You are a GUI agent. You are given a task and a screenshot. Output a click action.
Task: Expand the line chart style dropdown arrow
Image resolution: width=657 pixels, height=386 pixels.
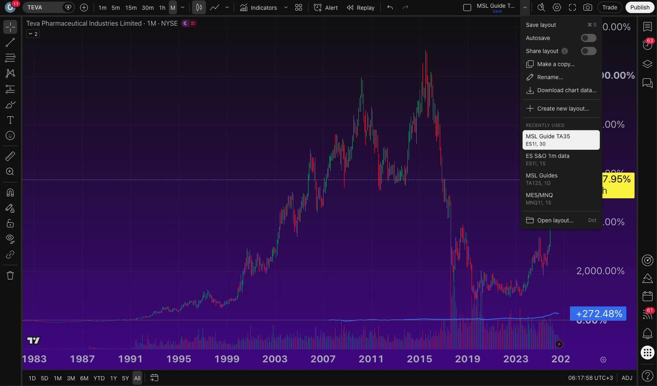pyautogui.click(x=227, y=7)
